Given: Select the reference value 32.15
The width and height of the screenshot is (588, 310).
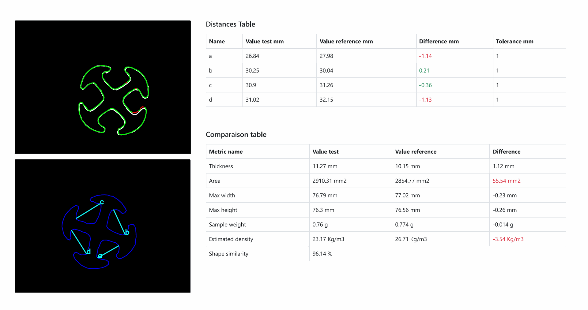Looking at the screenshot, I should (x=326, y=100).
